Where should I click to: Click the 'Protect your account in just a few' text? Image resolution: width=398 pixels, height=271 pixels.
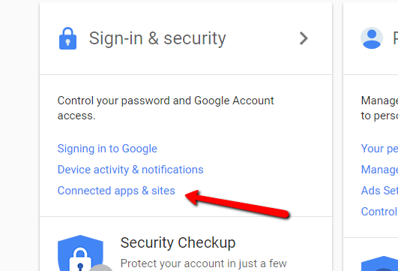[204, 263]
